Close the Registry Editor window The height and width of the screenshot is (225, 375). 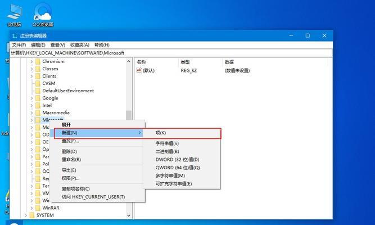pyautogui.click(x=324, y=35)
